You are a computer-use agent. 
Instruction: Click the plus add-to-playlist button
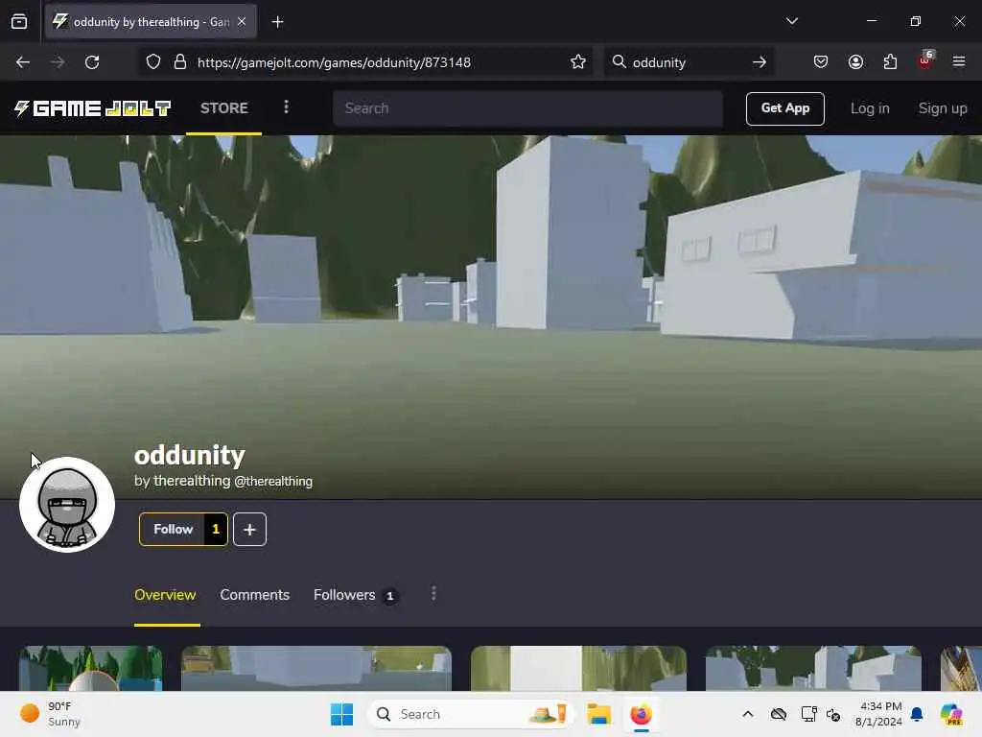pos(249,530)
